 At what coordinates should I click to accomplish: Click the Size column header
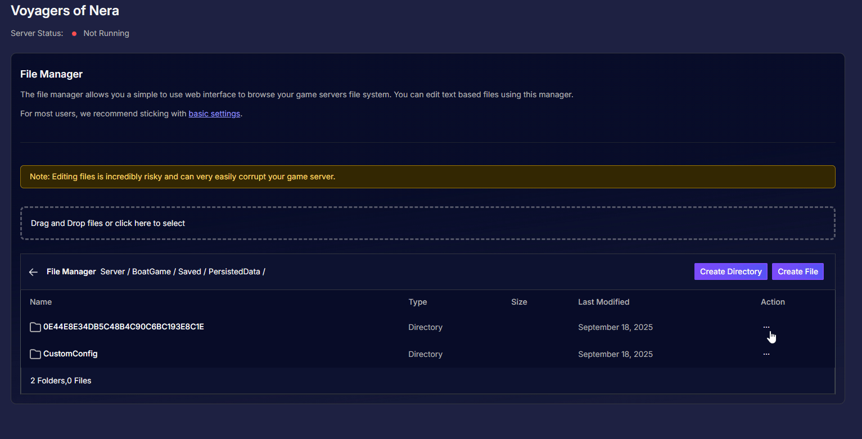(518, 302)
